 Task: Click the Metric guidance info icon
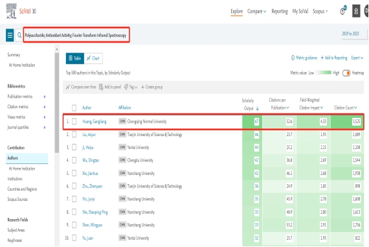293,58
